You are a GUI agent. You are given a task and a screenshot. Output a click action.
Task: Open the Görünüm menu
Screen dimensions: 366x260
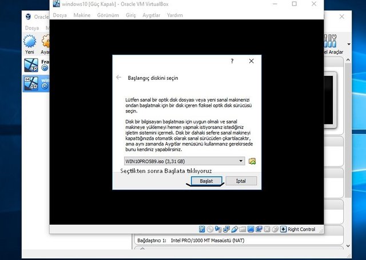click(x=108, y=15)
